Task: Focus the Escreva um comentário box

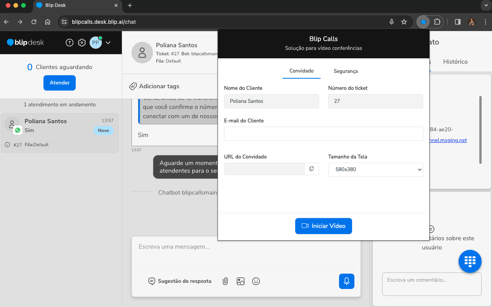Action: (x=432, y=284)
